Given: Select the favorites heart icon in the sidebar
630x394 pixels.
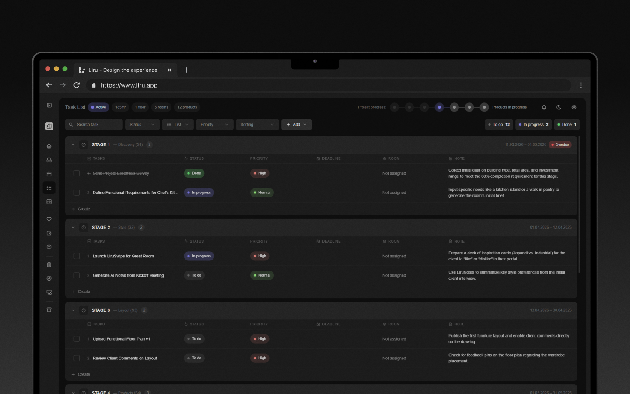Looking at the screenshot, I should coord(49,219).
